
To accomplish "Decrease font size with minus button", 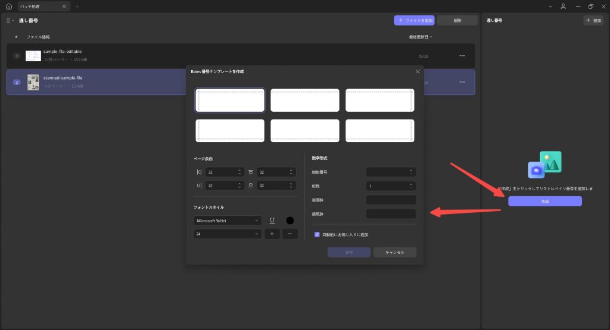I will pyautogui.click(x=290, y=234).
